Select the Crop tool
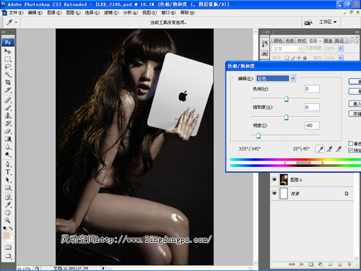 click(8, 82)
